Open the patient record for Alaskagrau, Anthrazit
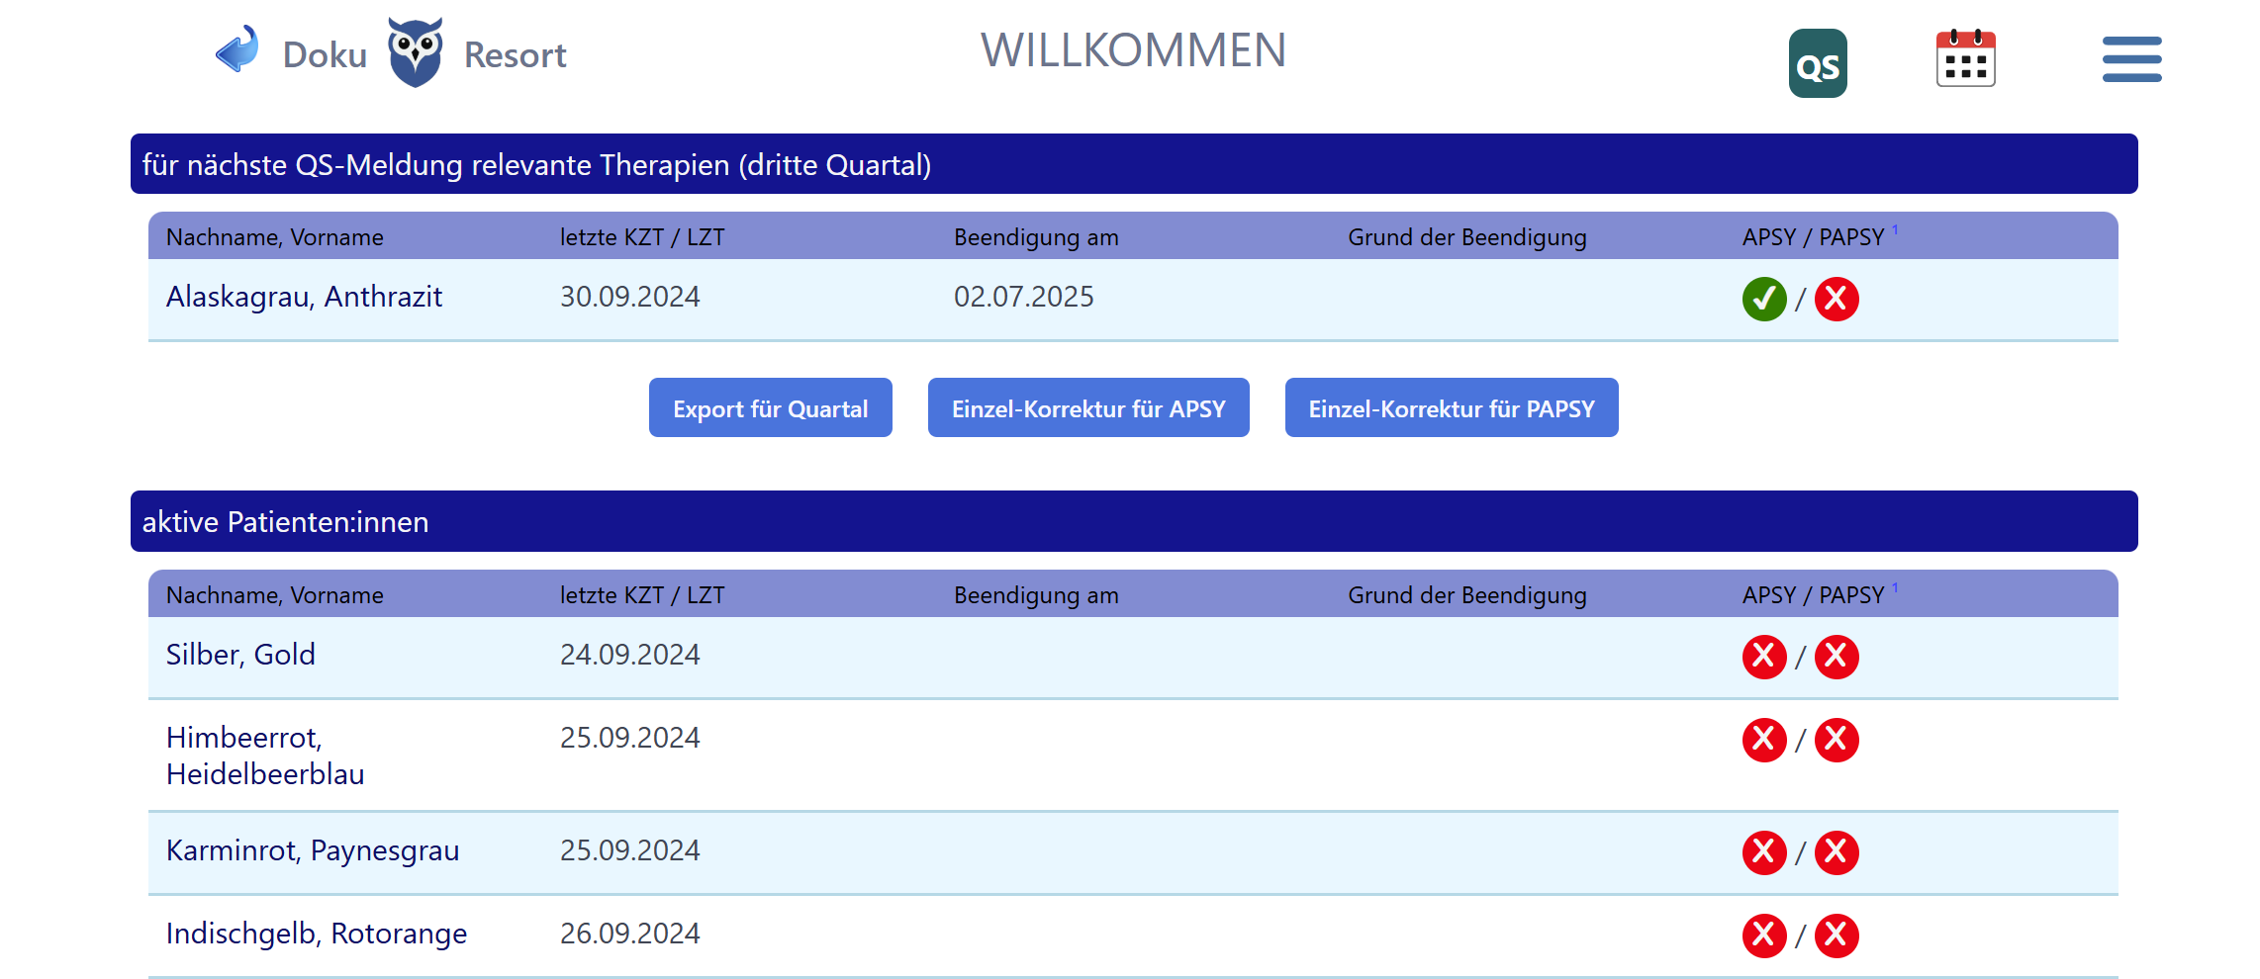 tap(304, 296)
